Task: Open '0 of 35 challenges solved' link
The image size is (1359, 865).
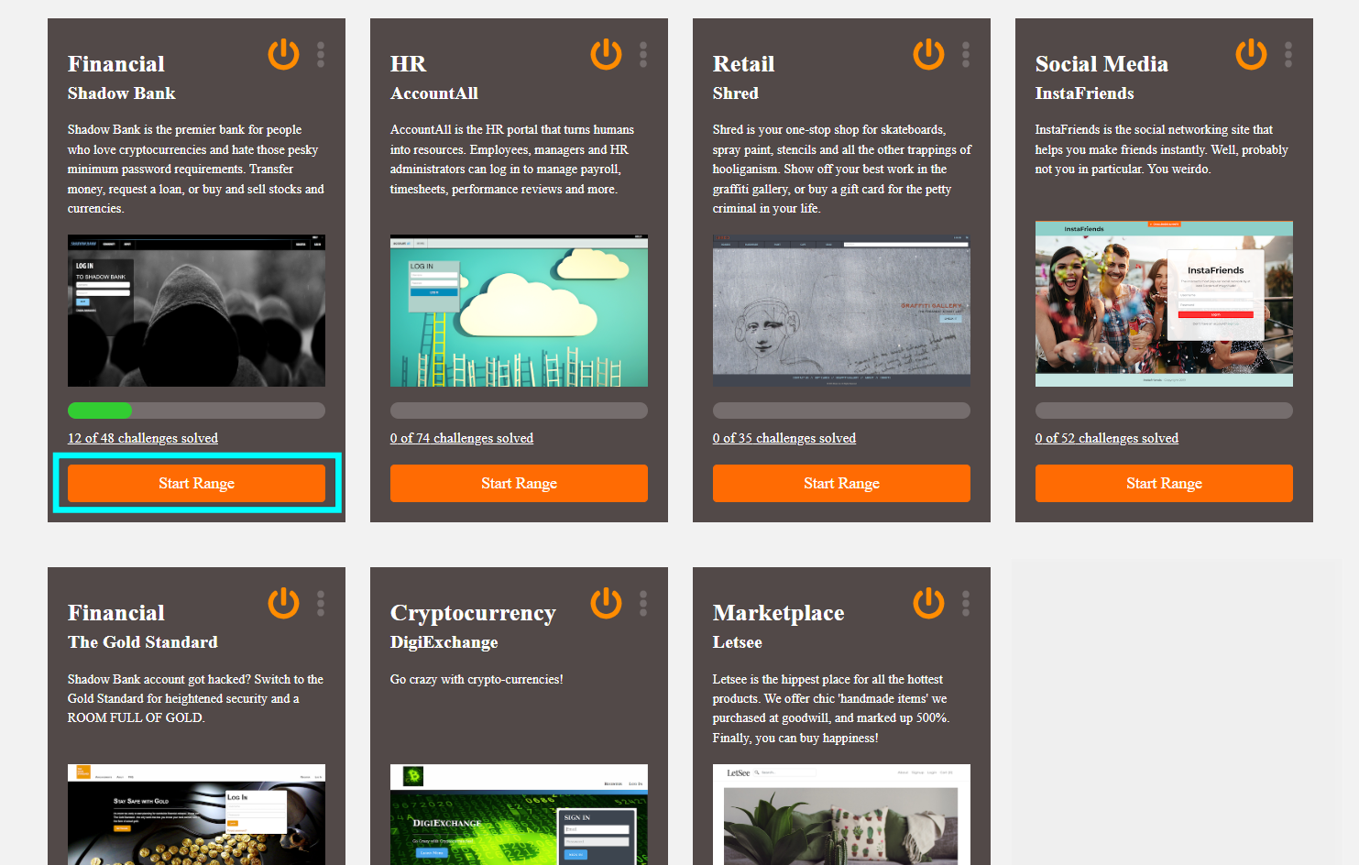Action: coord(784,438)
